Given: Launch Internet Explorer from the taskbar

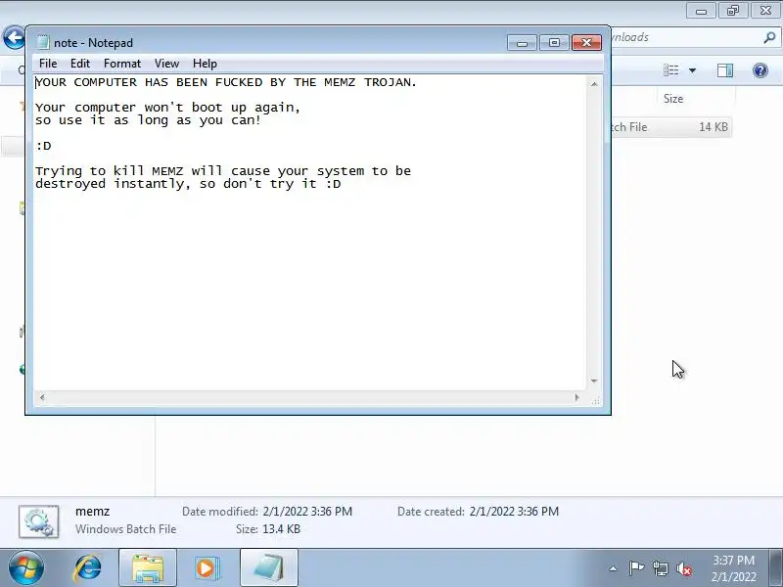Looking at the screenshot, I should tap(87, 568).
